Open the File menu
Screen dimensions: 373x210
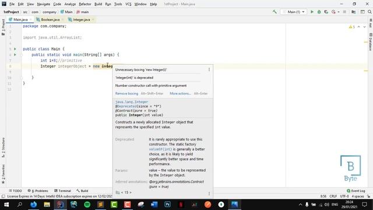(x=12, y=4)
